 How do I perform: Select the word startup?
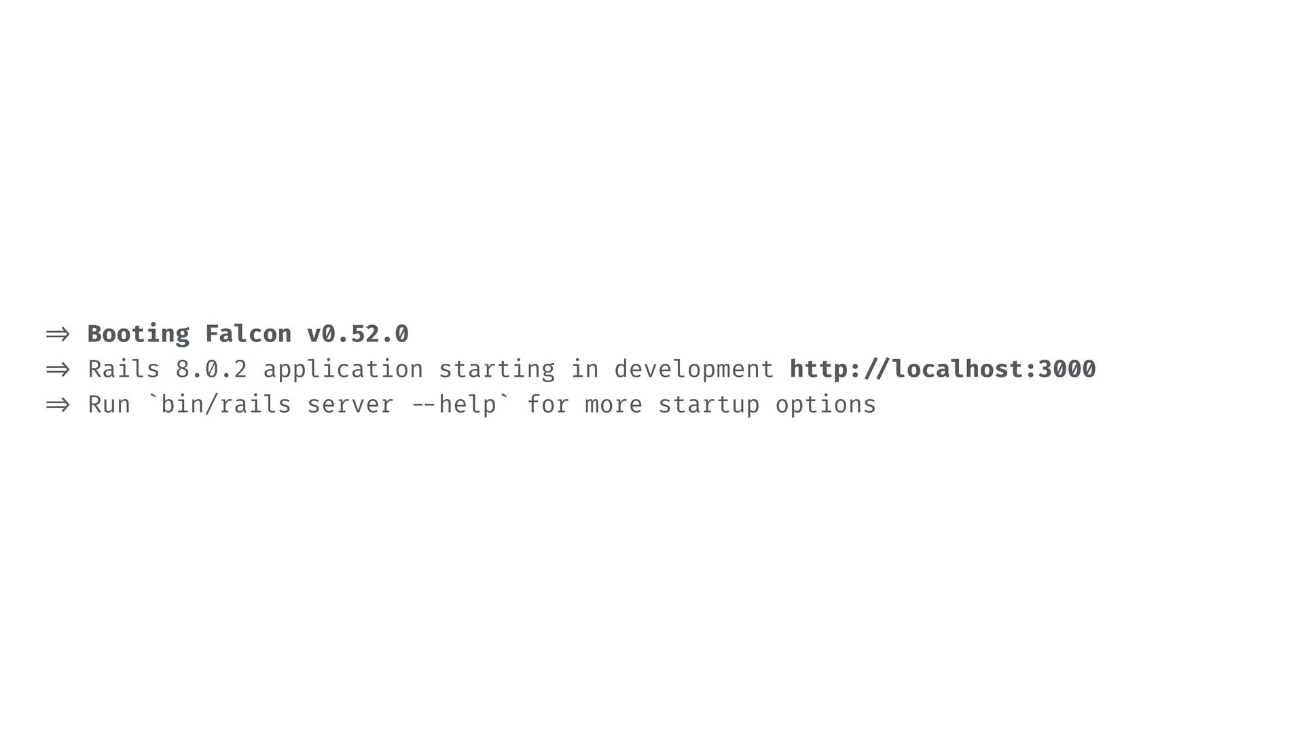[x=708, y=405]
